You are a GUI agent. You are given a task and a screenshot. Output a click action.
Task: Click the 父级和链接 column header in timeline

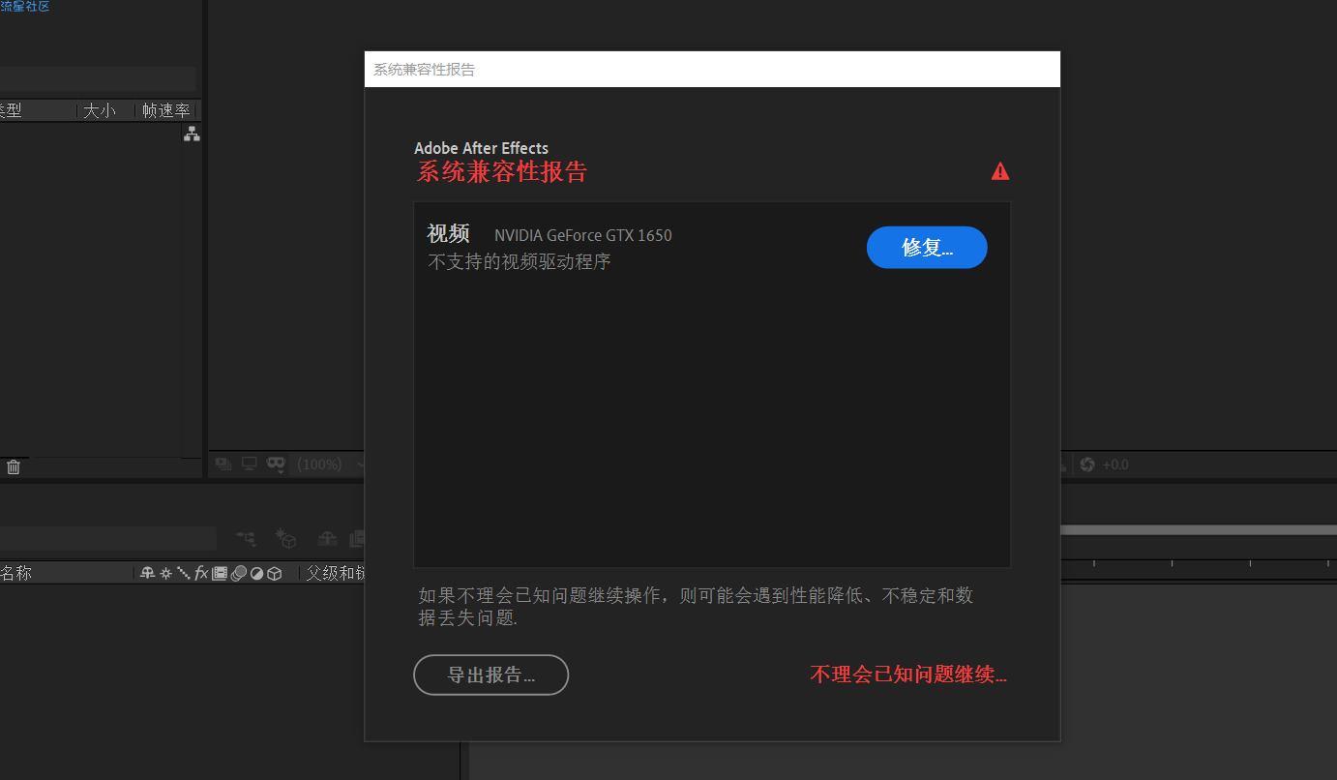click(x=335, y=573)
